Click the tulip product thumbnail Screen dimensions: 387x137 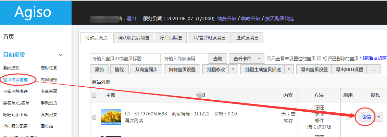[x=111, y=117]
